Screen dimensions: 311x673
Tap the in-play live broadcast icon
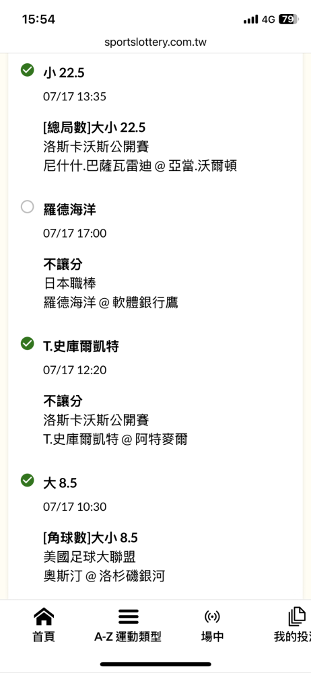pyautogui.click(x=213, y=617)
